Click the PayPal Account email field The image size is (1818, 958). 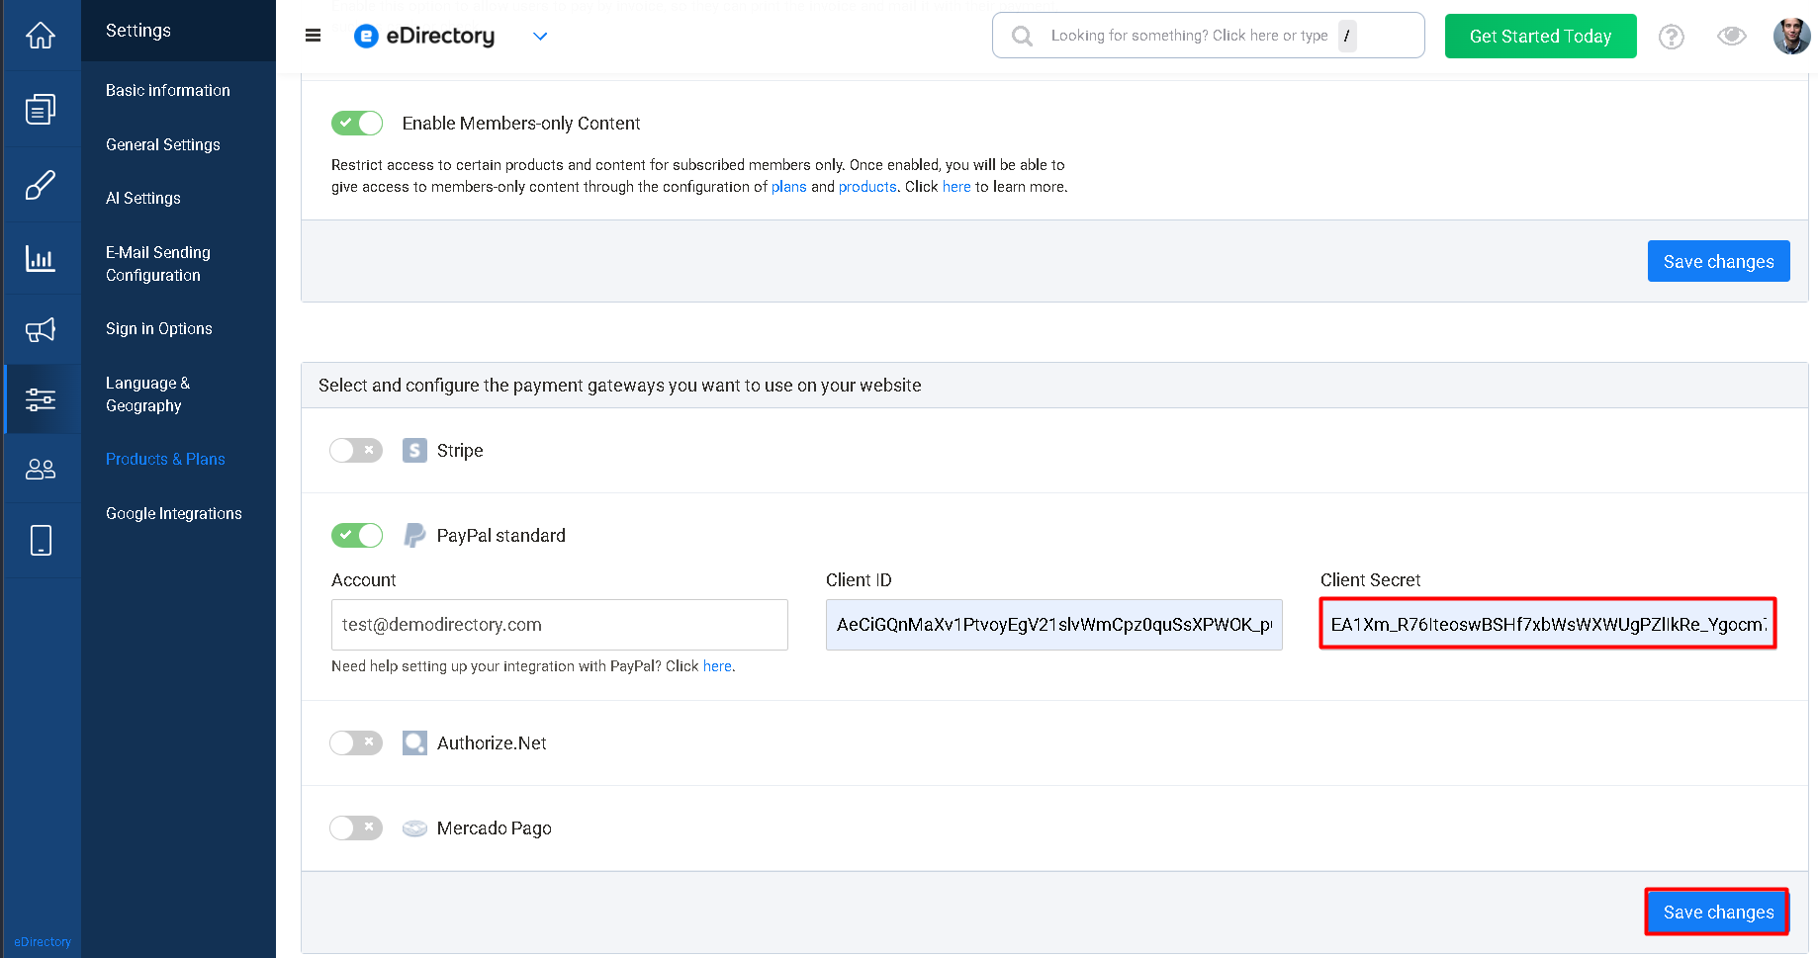(x=560, y=625)
